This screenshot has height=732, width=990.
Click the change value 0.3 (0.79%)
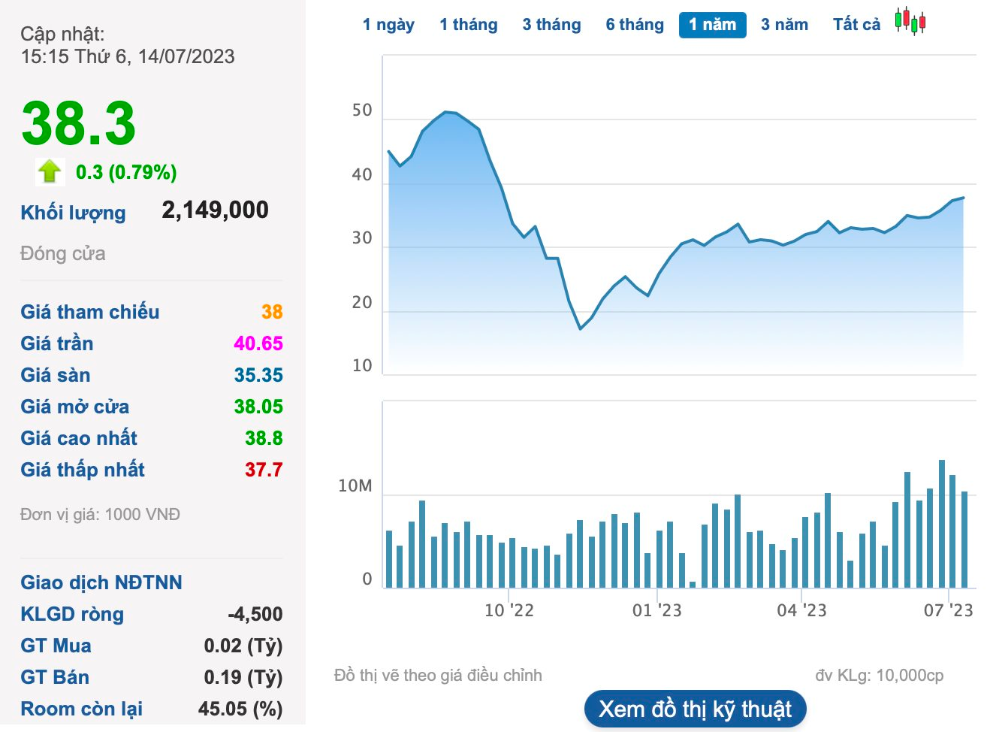click(126, 172)
